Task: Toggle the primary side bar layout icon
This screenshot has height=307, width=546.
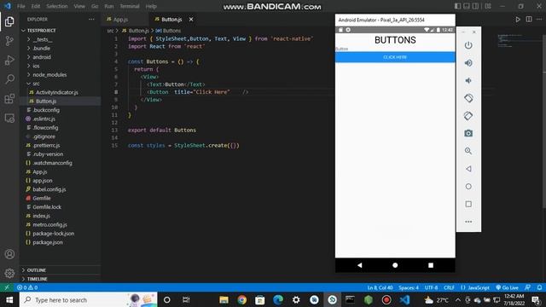Action: tap(457, 6)
